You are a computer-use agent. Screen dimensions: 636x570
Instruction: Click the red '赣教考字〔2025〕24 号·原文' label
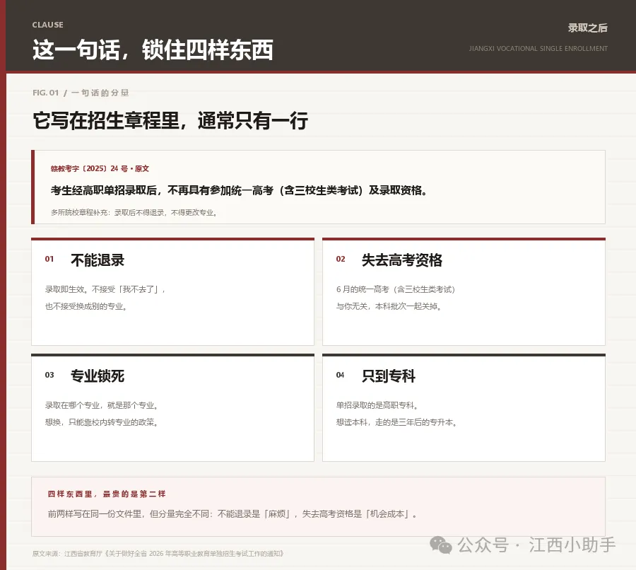coord(100,168)
